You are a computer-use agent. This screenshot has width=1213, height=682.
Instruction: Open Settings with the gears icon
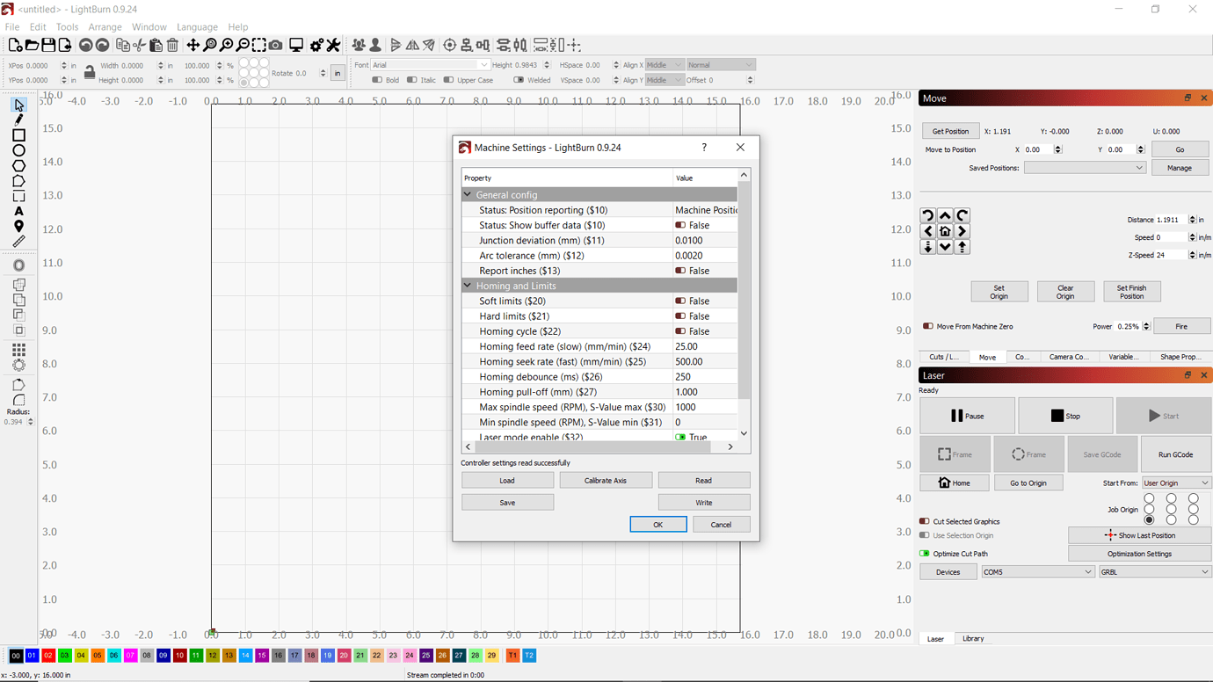coord(316,45)
